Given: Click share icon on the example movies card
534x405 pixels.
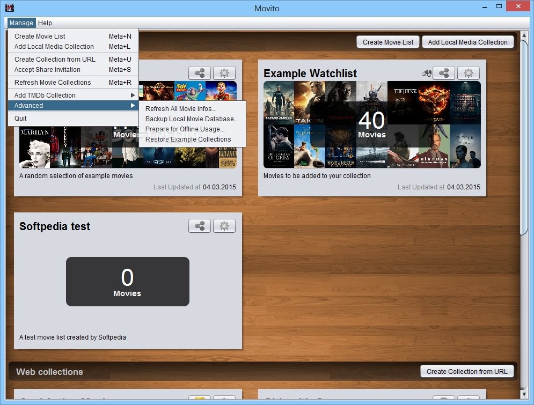Looking at the screenshot, I should tap(200, 73).
